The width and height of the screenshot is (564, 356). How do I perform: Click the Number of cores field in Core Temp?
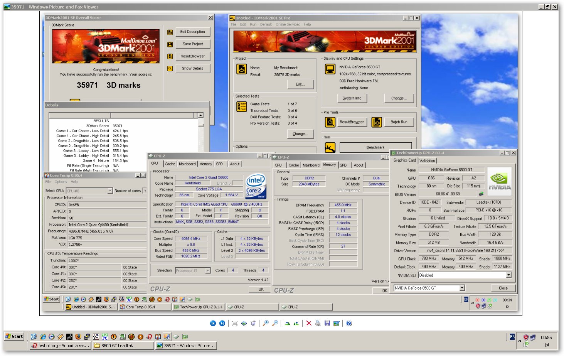(x=145, y=191)
